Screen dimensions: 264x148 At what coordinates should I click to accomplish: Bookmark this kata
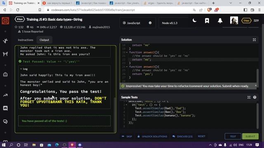point(207,21)
